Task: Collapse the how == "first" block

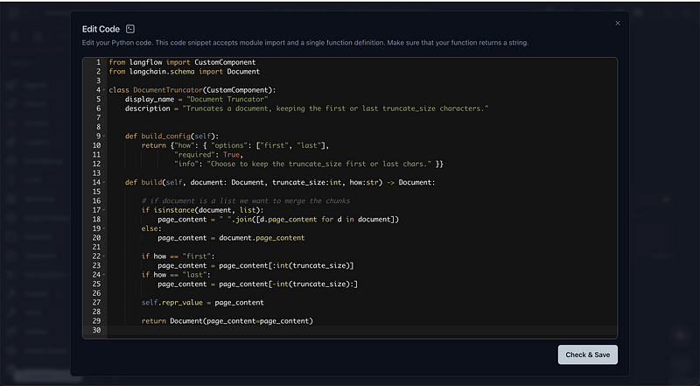Action: click(x=104, y=256)
